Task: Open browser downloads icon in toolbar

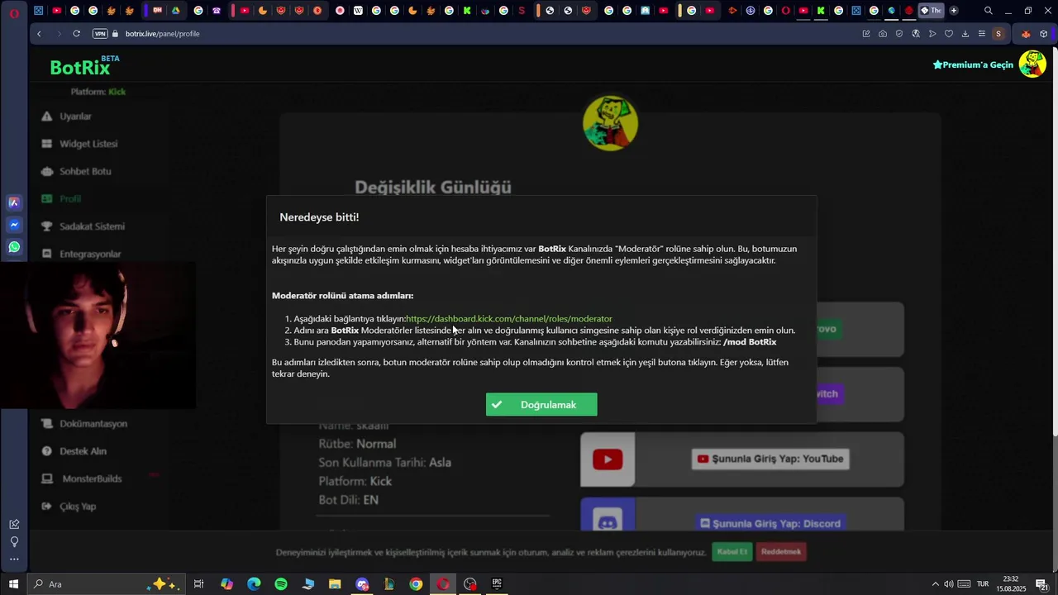Action: [965, 34]
